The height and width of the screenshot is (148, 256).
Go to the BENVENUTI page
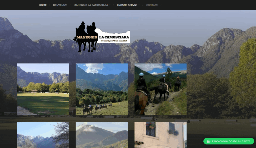pos(60,5)
